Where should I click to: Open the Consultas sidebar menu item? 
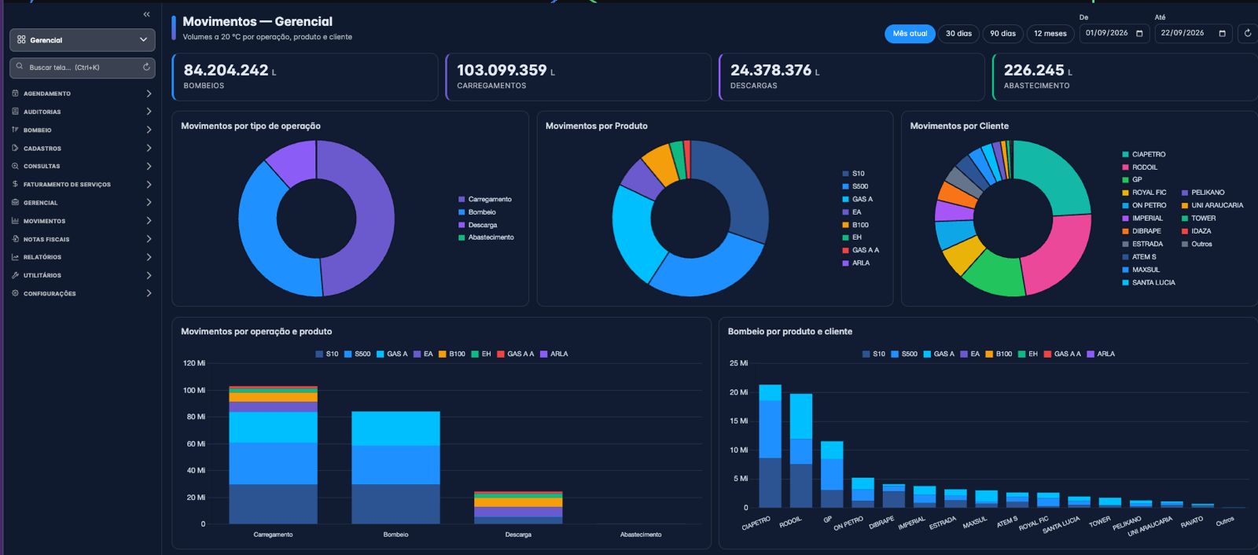click(83, 166)
